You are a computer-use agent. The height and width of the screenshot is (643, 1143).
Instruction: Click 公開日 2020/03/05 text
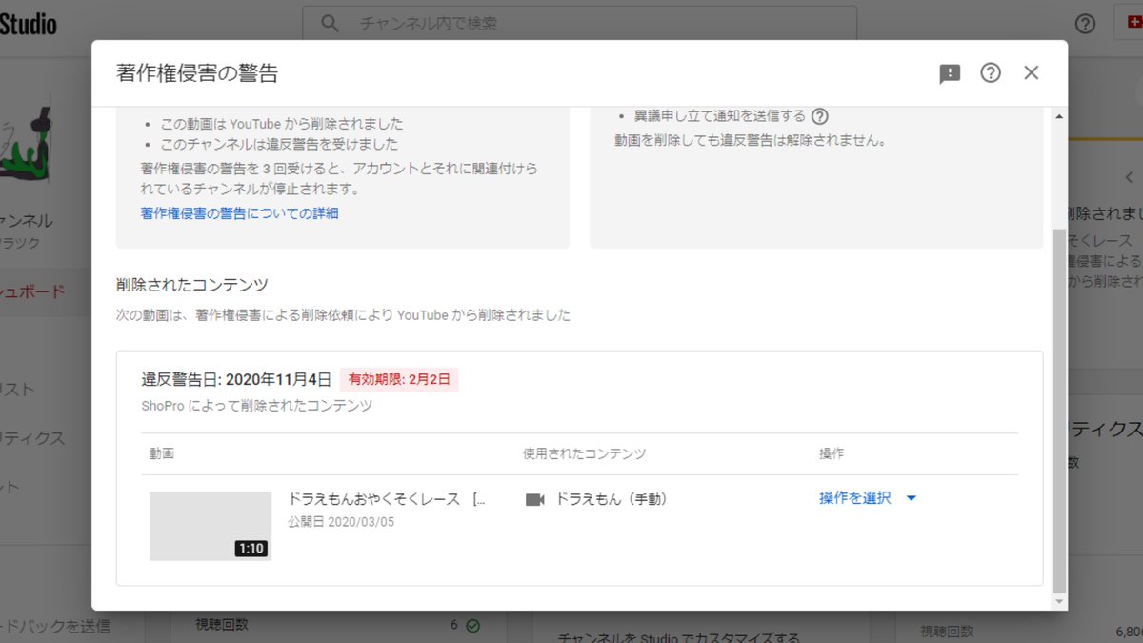coord(341,522)
